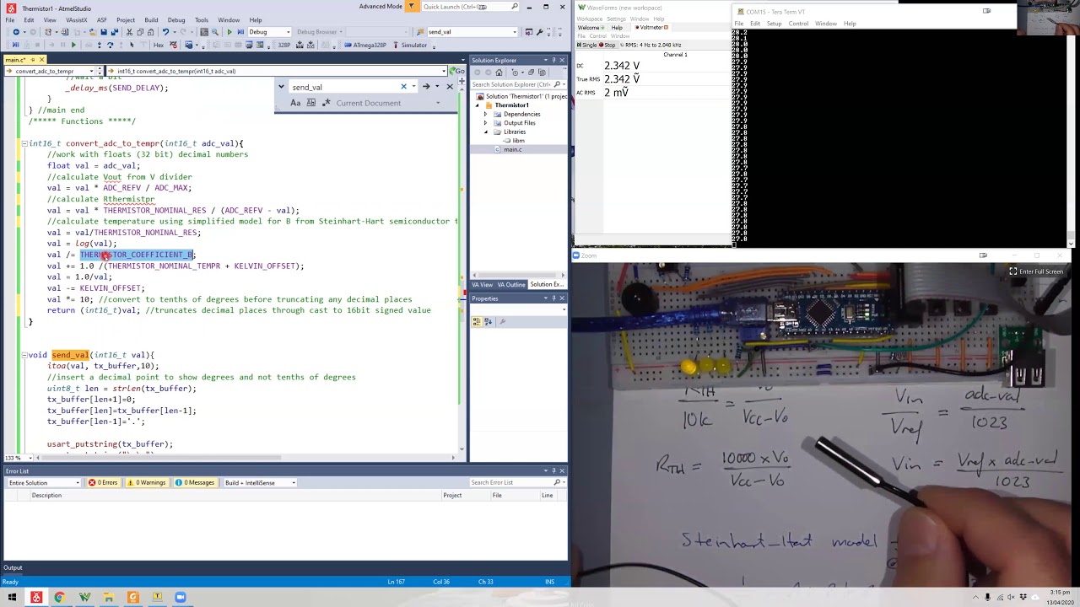Click Find Next arrow in find box
1080x607 pixels.
[x=426, y=87]
